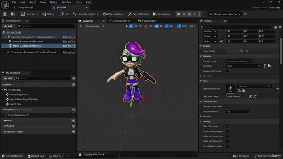Open the debug object selector dropdown
The width and height of the screenshot is (283, 159).
224,14
